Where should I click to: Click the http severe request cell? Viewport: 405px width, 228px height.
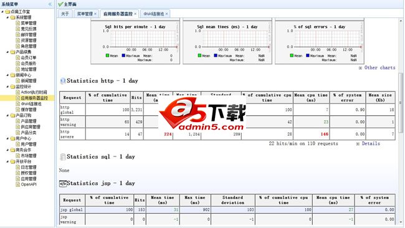72,134
